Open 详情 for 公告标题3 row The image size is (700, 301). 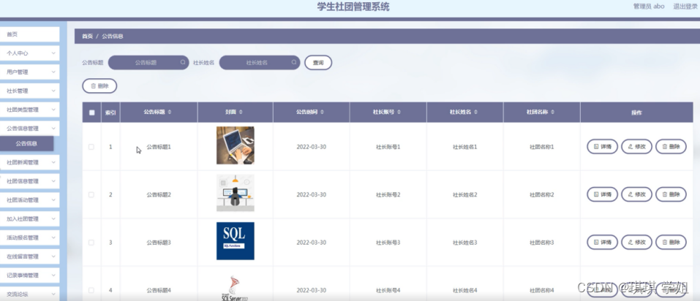(602, 242)
